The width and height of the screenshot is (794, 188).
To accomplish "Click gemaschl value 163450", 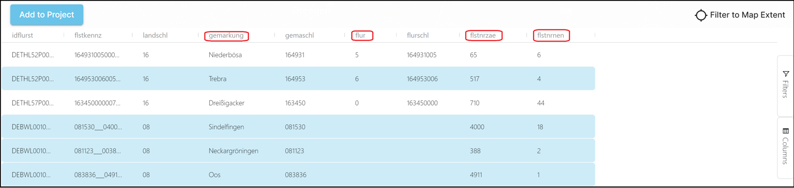I will point(295,103).
